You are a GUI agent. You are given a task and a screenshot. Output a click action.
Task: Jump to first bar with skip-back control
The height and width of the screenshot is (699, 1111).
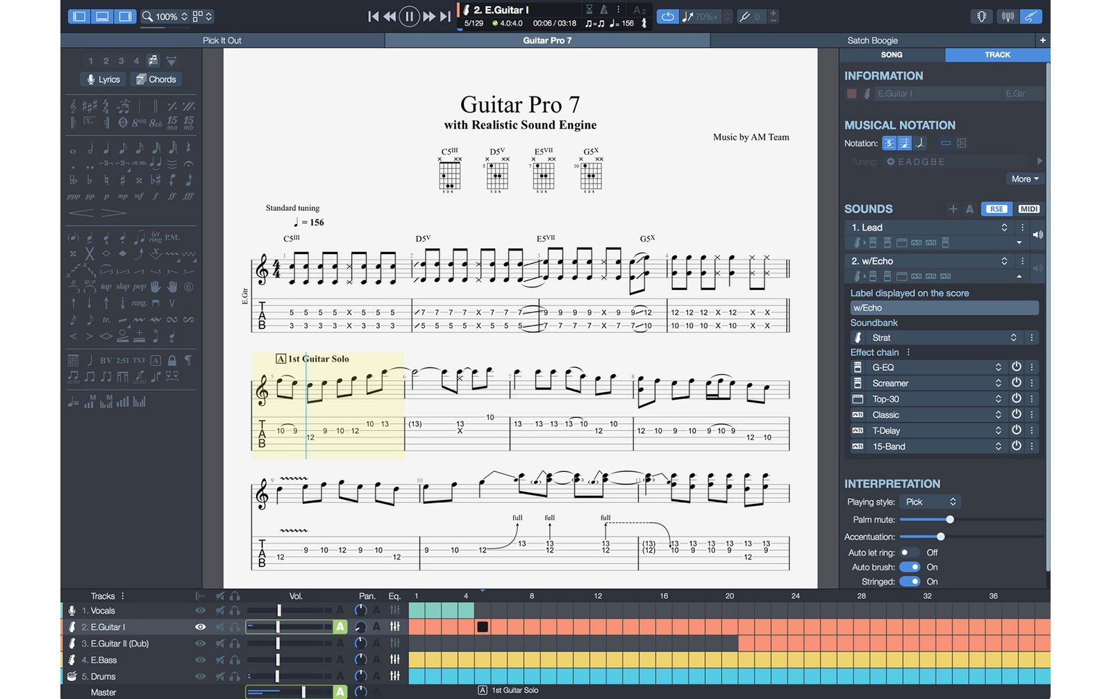click(374, 16)
